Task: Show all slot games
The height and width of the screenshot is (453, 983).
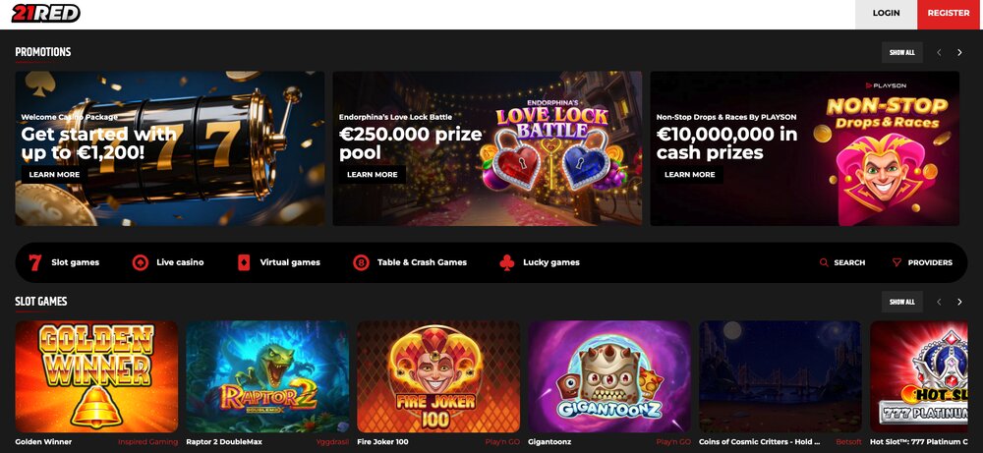Action: tap(901, 302)
